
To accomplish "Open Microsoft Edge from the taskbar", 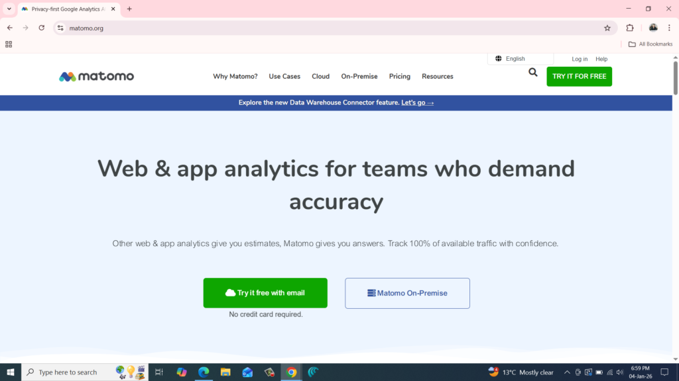I will 203,372.
